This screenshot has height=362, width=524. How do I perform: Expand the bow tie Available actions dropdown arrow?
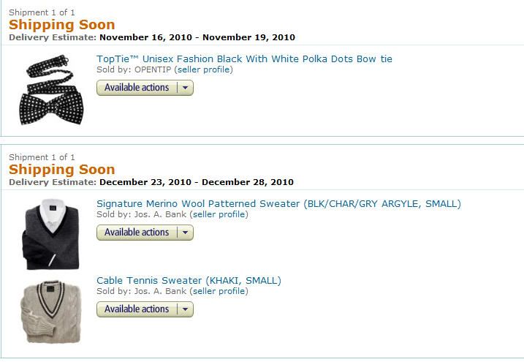tap(185, 88)
